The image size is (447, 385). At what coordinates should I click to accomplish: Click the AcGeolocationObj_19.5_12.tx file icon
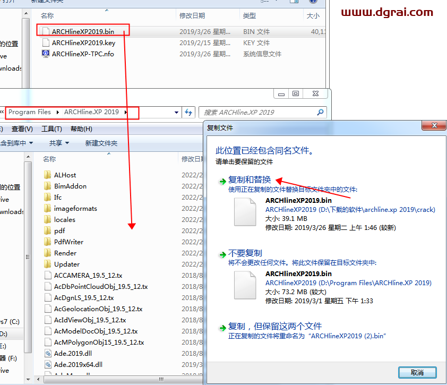click(48, 309)
